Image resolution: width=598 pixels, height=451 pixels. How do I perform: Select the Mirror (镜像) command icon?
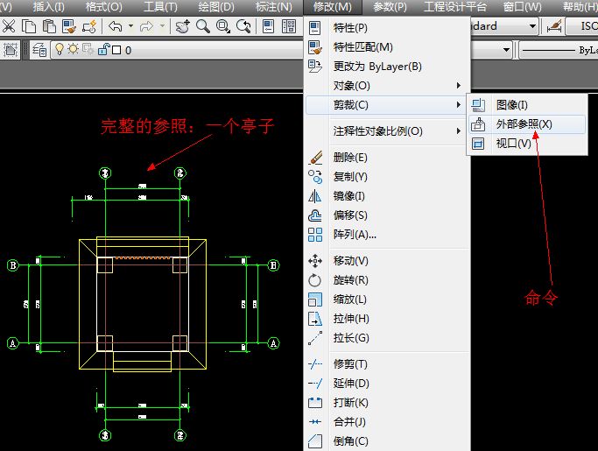coord(316,196)
